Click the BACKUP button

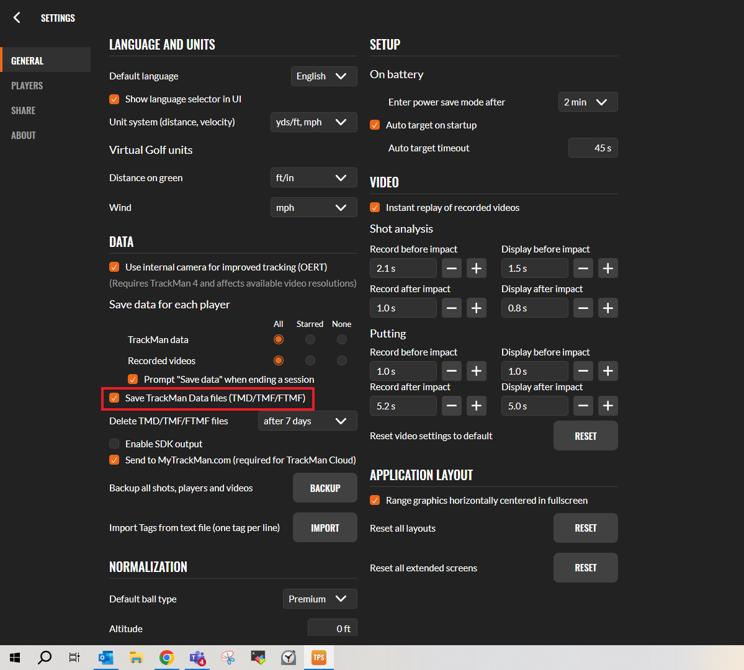click(325, 488)
